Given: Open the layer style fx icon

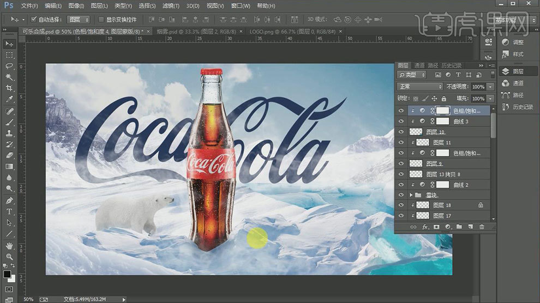Looking at the screenshot, I should click(x=425, y=227).
